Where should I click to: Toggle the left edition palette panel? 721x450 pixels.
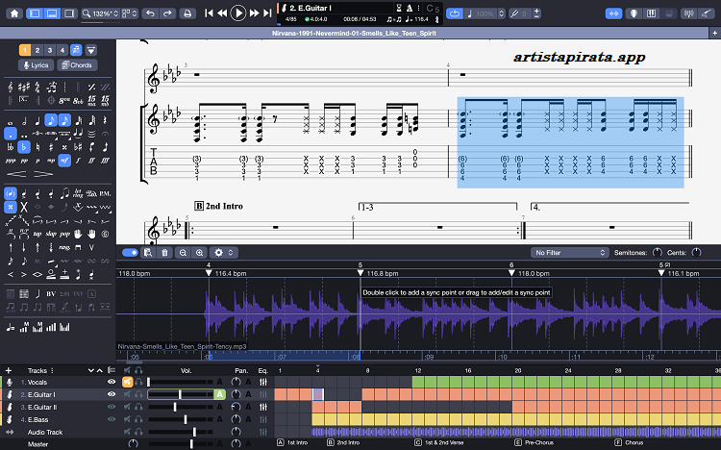(x=35, y=13)
